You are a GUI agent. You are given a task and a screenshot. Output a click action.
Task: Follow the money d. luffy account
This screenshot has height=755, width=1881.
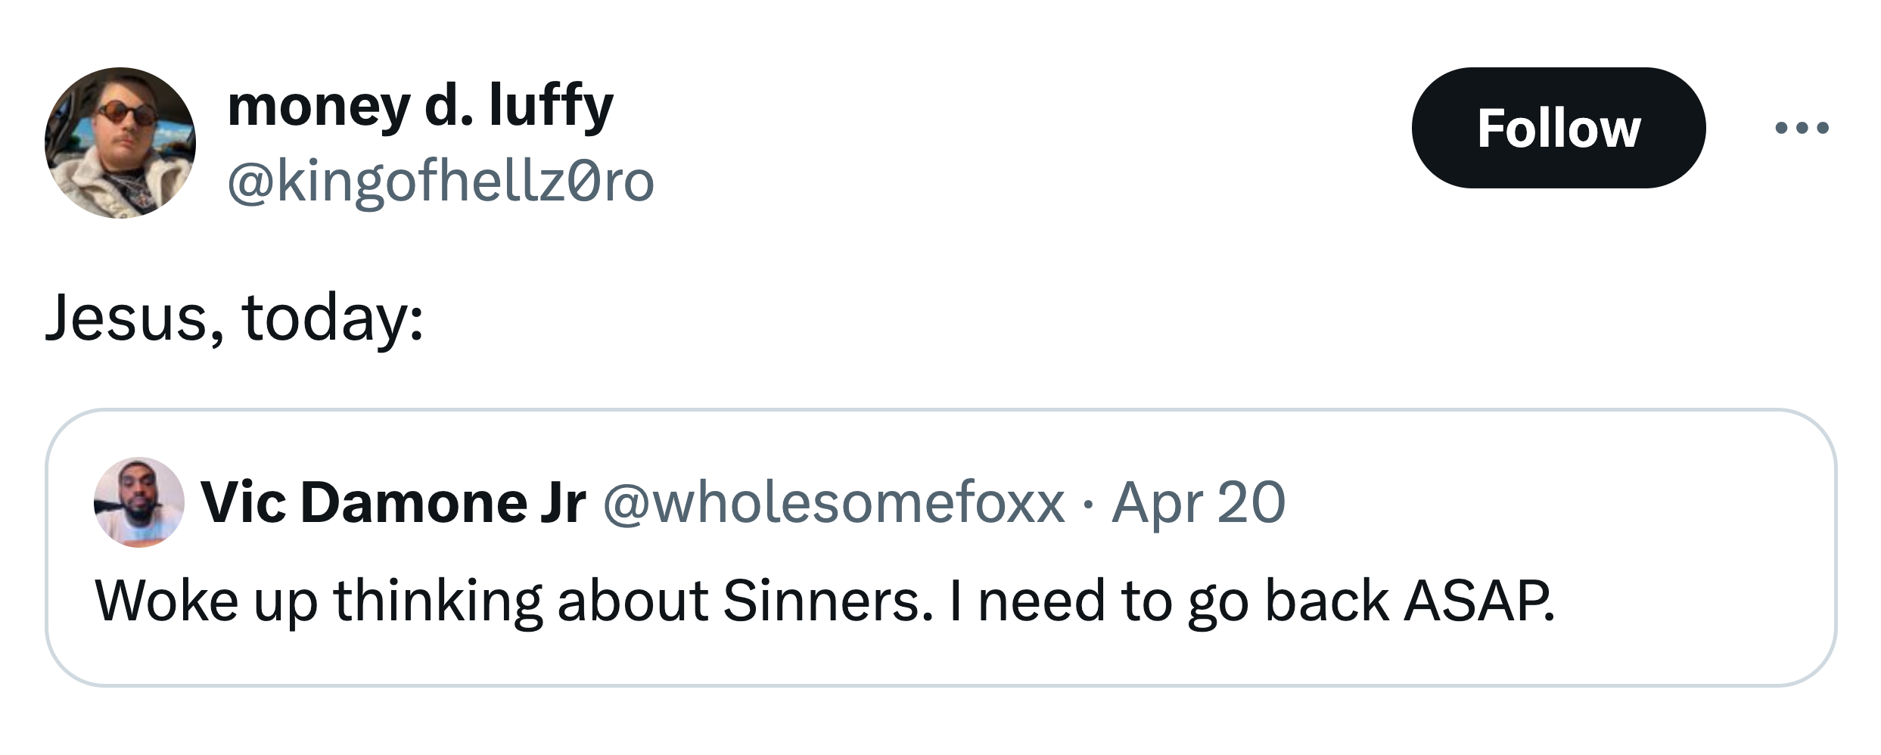(x=1558, y=128)
